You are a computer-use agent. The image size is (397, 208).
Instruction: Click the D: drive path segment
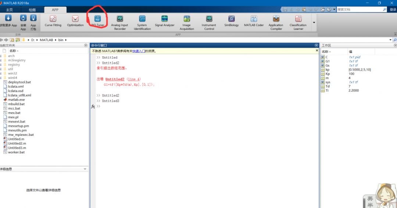33,40
